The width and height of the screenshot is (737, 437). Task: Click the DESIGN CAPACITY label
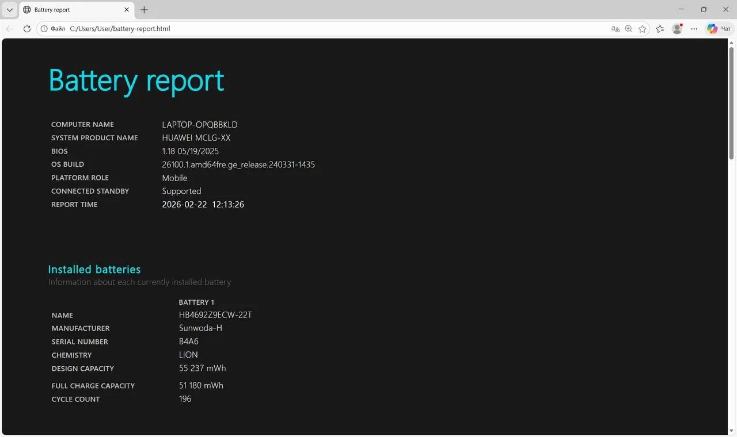[x=83, y=369]
